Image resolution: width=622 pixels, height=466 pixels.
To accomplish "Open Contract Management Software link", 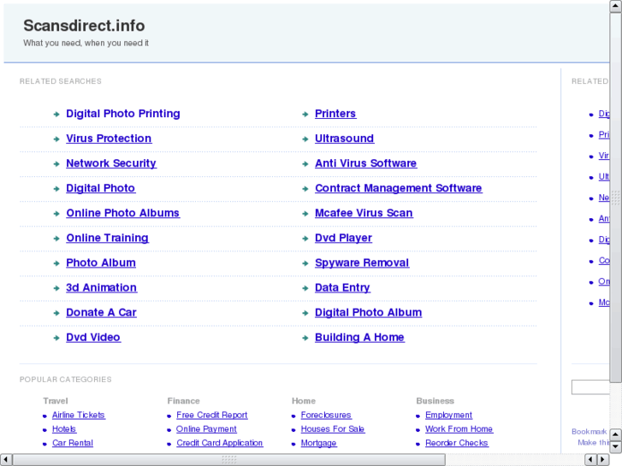I will point(398,188).
